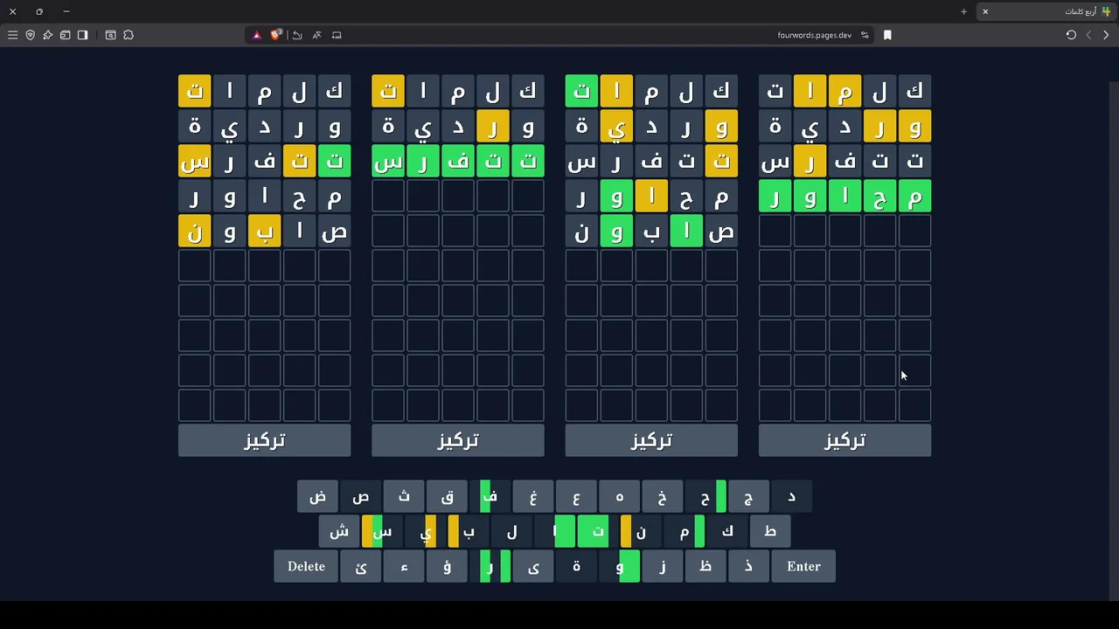Tap the ى key on keyboard
The width and height of the screenshot is (1119, 629).
click(532, 566)
